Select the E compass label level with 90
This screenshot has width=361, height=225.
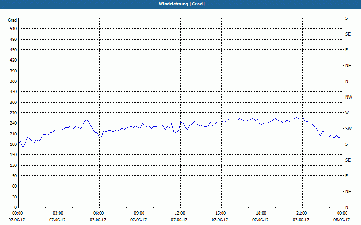click(x=347, y=176)
